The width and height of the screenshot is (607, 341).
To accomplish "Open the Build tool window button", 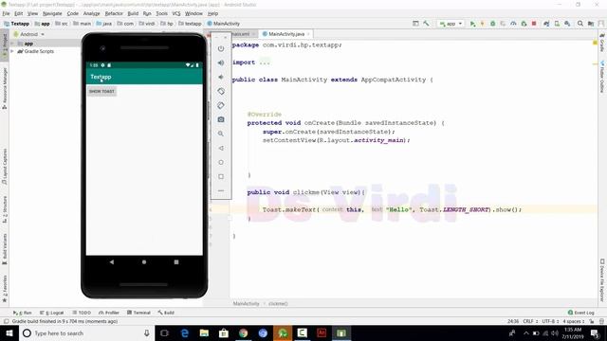I will pos(166,313).
